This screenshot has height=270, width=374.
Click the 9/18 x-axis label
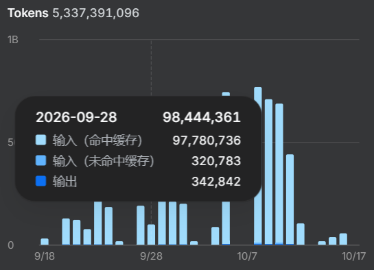(x=45, y=256)
